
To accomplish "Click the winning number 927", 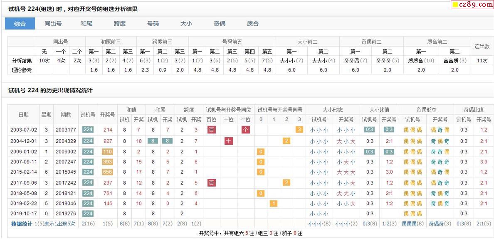I will [x=108, y=141].
